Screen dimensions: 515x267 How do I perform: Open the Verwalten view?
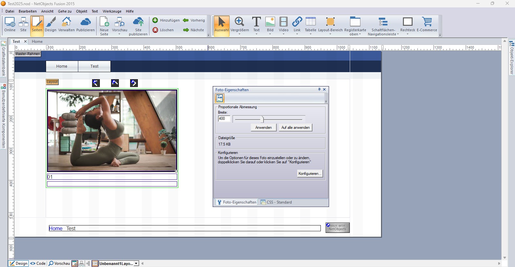(x=66, y=22)
